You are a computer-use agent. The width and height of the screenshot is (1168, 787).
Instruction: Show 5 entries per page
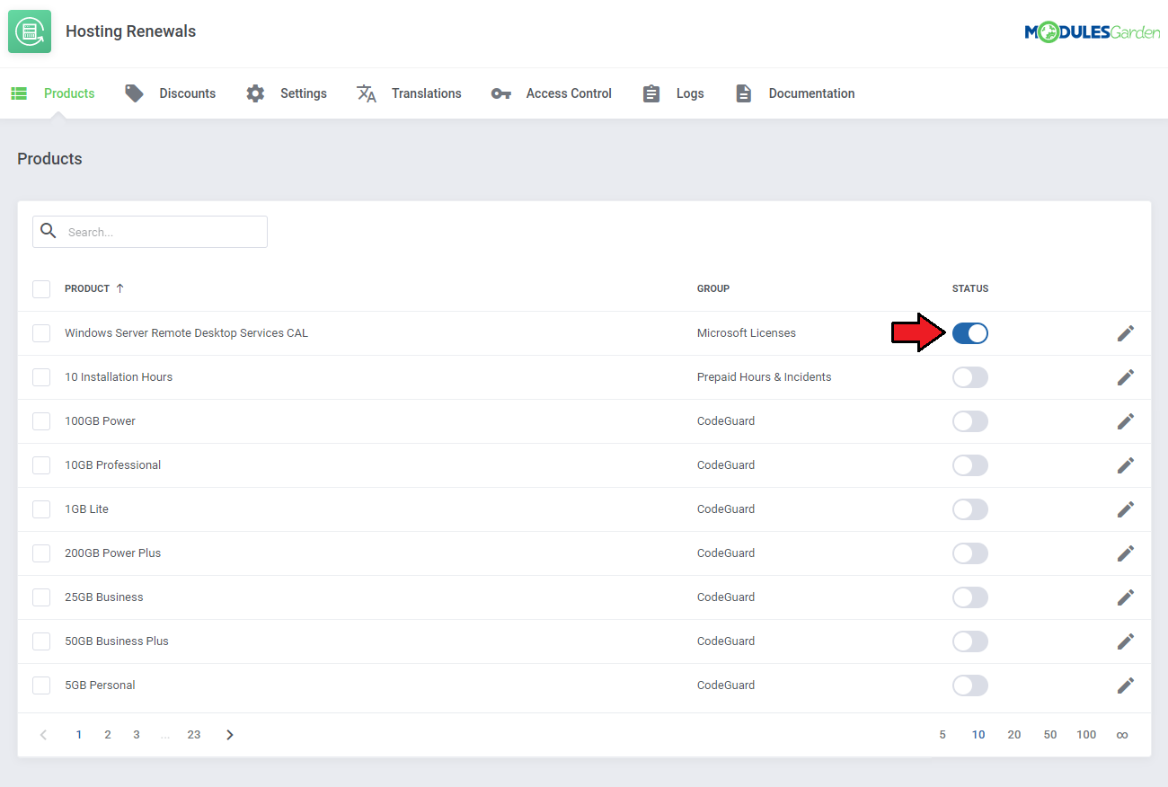click(x=942, y=735)
